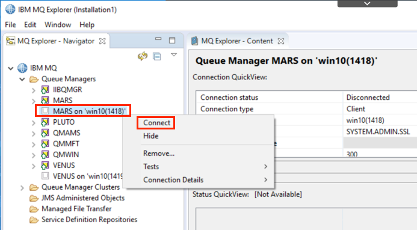Screen dimensions: 417x230
Task: Click the Queue Managers folder icon
Action: point(34,79)
